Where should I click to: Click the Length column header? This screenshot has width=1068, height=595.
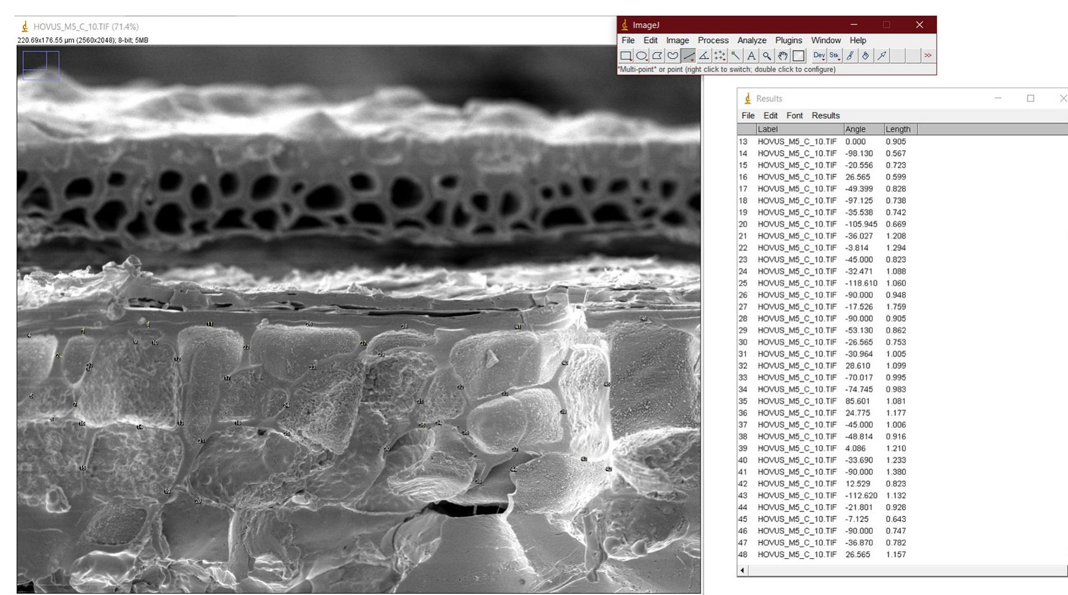coord(901,129)
